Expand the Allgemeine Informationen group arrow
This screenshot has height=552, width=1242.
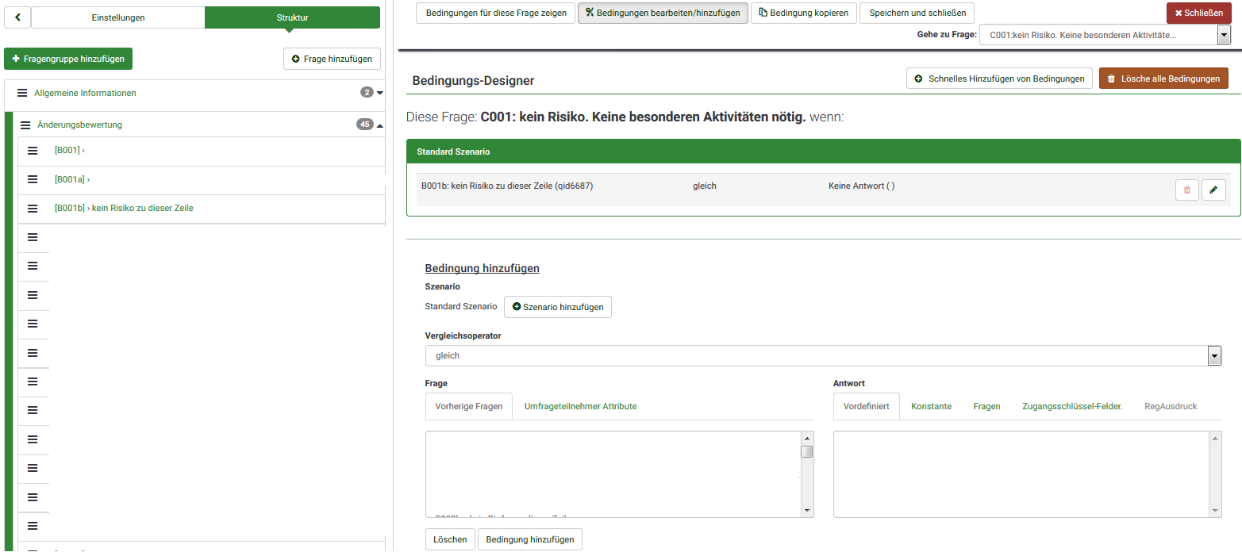tap(379, 93)
